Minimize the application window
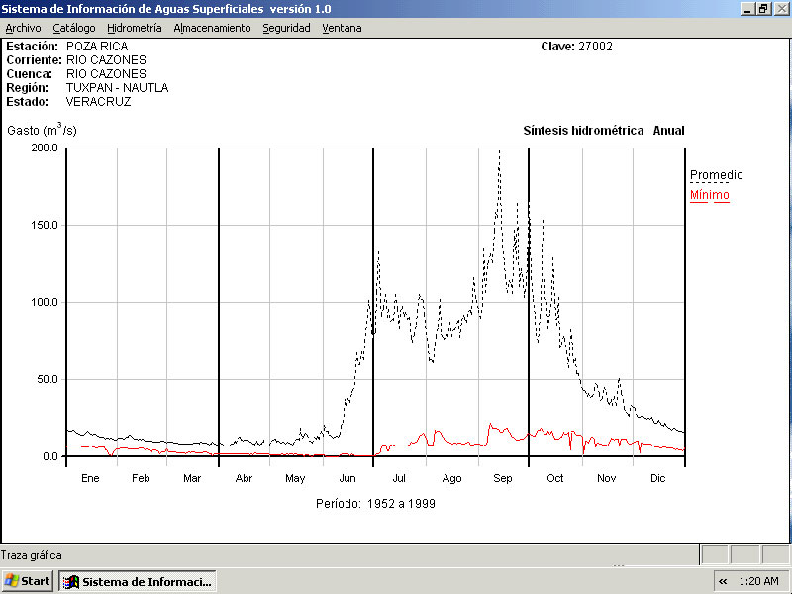The image size is (792, 594). (746, 8)
